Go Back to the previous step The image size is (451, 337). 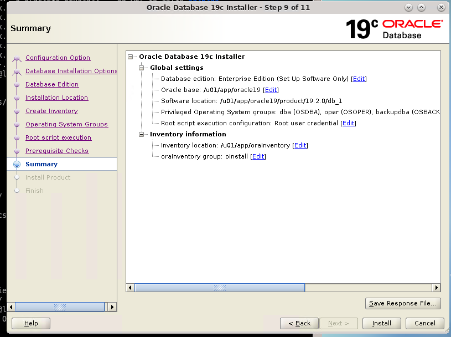[299, 323]
